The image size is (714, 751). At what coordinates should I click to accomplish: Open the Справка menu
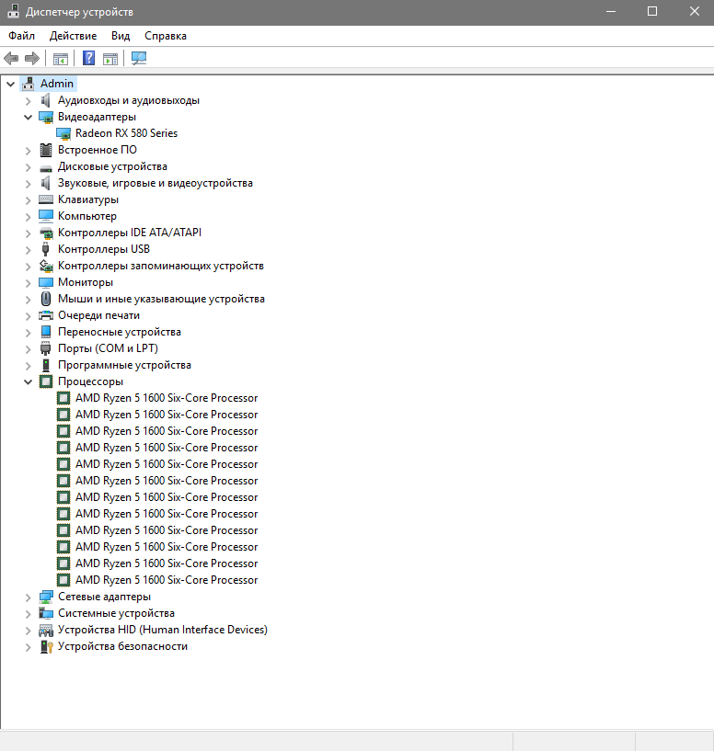pyautogui.click(x=166, y=36)
